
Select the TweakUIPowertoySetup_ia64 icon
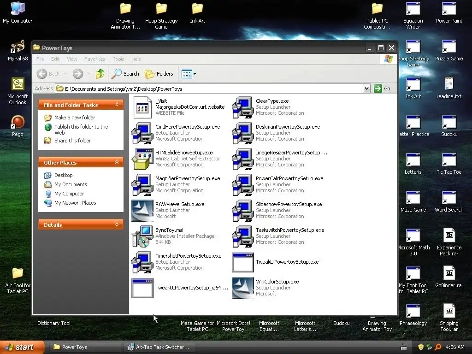click(142, 288)
